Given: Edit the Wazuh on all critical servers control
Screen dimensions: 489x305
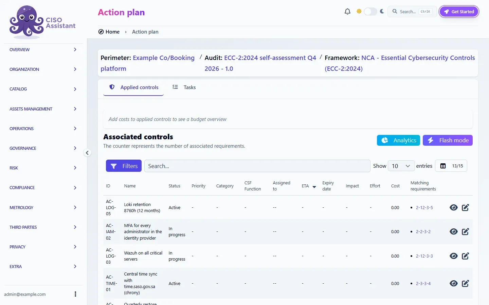Looking at the screenshot, I should [x=466, y=256].
